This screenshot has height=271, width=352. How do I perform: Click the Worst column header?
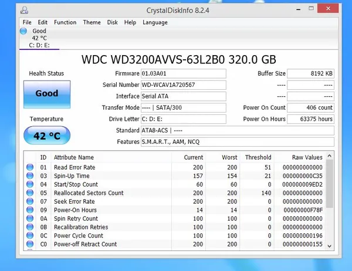[229, 157]
